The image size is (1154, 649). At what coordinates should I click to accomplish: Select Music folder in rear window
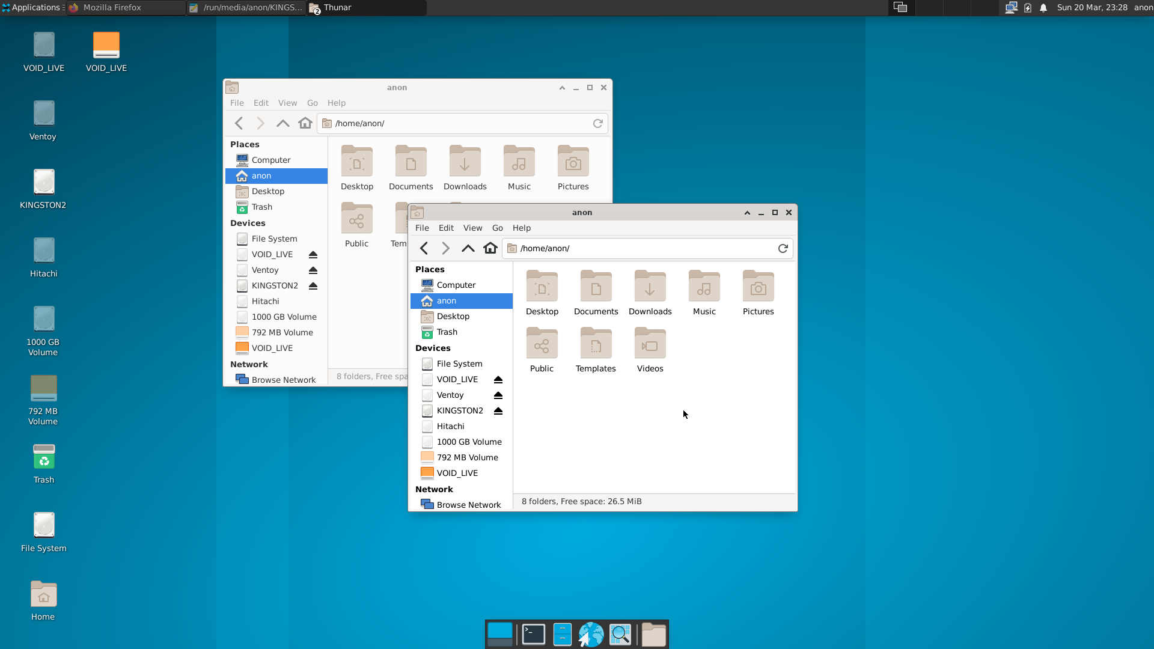click(519, 168)
